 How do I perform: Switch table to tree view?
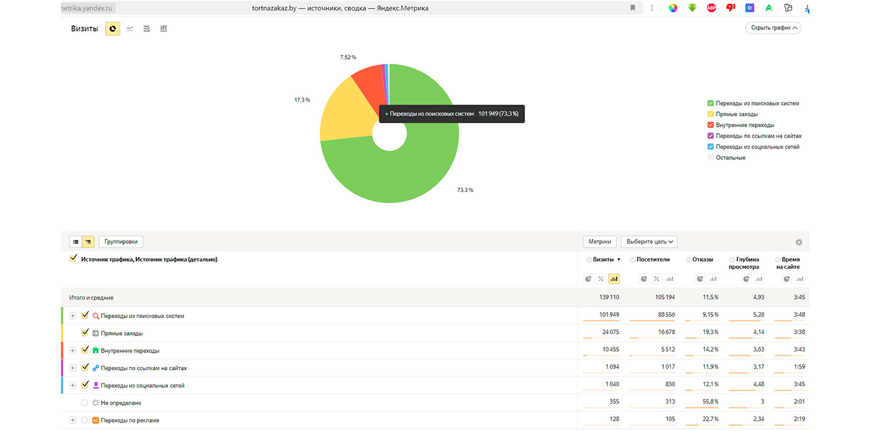pos(88,241)
